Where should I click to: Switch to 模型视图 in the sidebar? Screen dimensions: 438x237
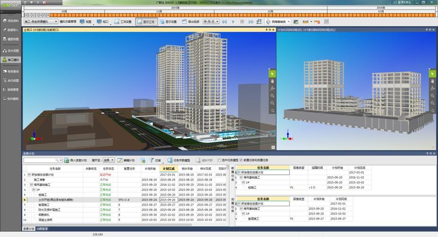(10, 39)
